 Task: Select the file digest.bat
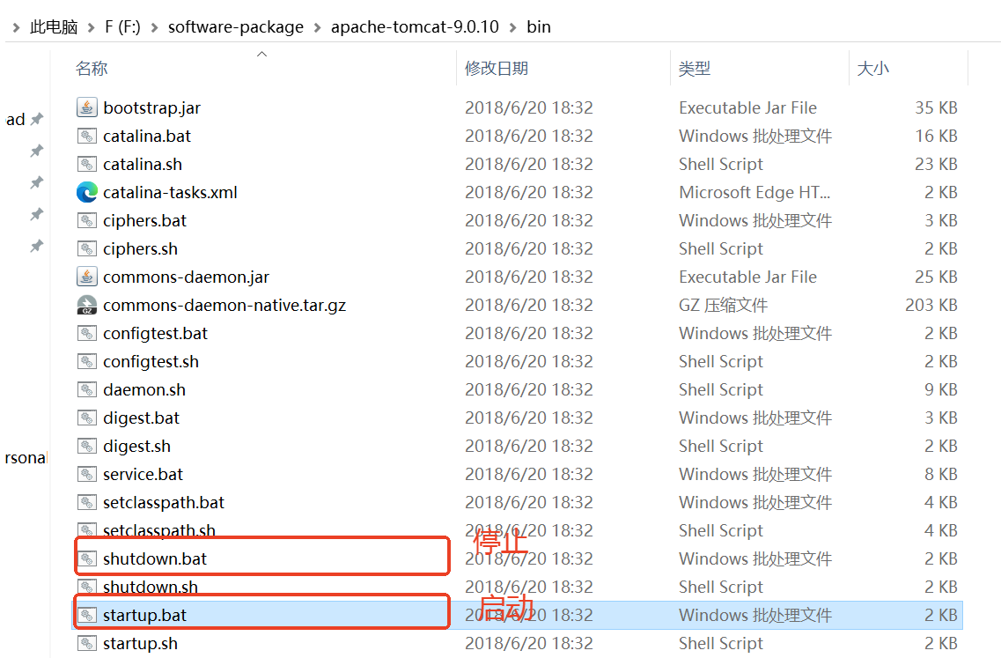141,418
